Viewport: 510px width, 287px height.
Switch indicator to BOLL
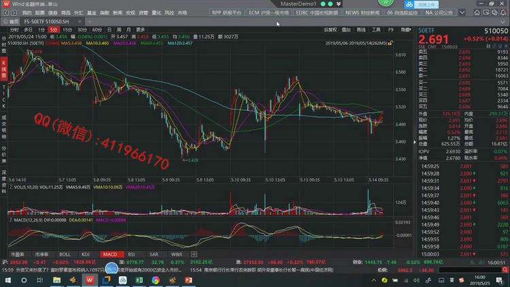click(65, 254)
